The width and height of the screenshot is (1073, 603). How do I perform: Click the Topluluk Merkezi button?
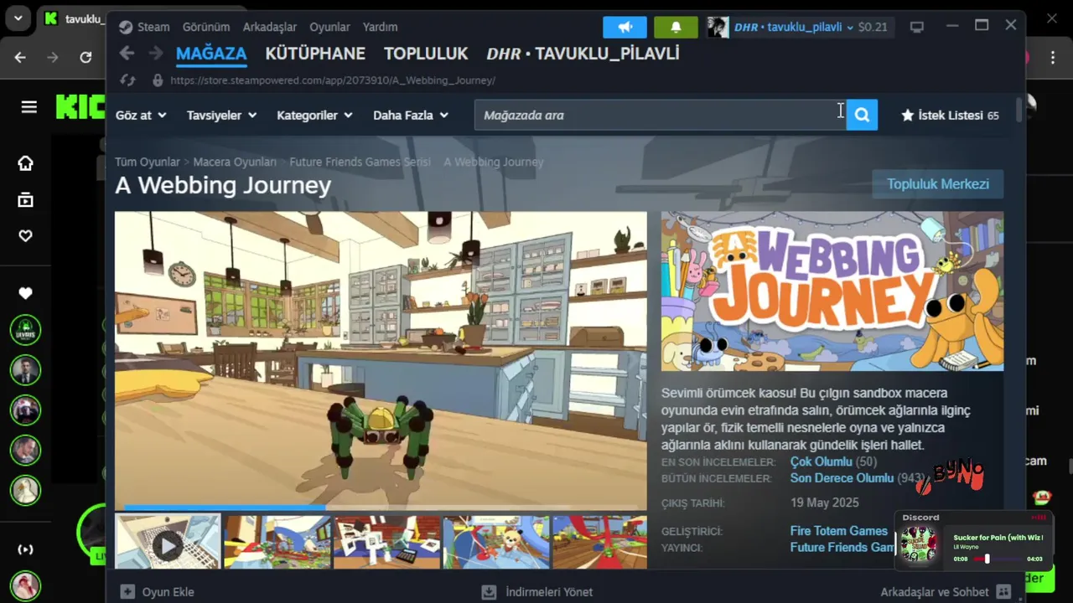[x=938, y=184]
